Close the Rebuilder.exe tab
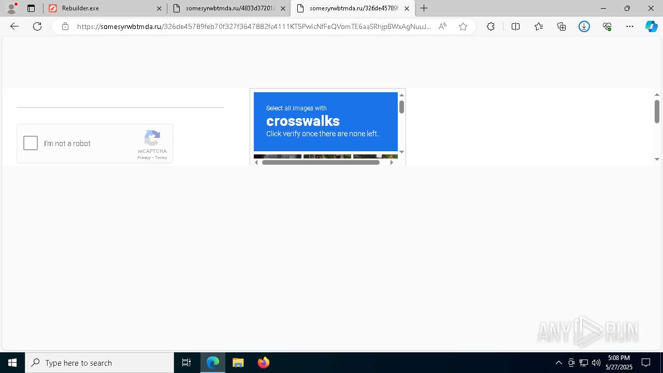Viewport: 663px width, 373px height. point(159,8)
